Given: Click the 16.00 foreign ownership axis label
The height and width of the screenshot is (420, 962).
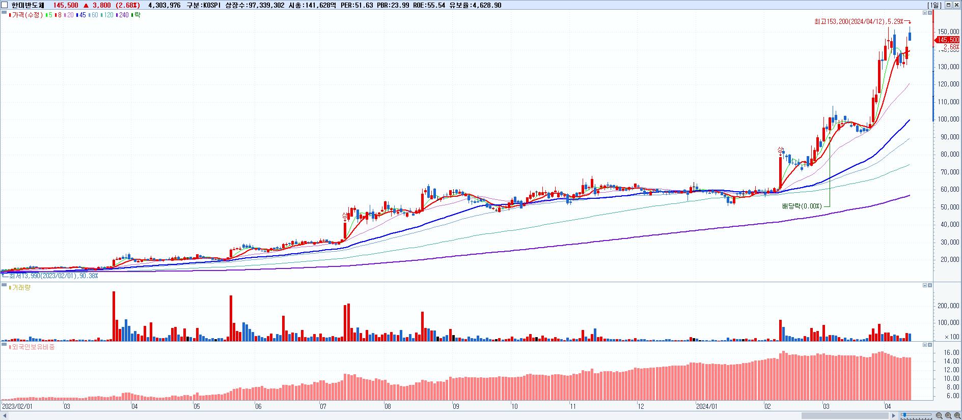Looking at the screenshot, I should click(952, 352).
